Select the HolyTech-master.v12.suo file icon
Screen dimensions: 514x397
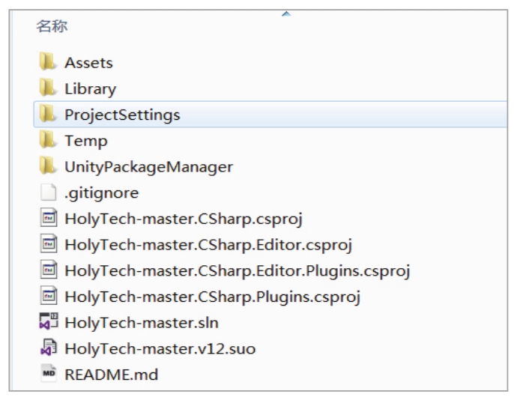(49, 348)
